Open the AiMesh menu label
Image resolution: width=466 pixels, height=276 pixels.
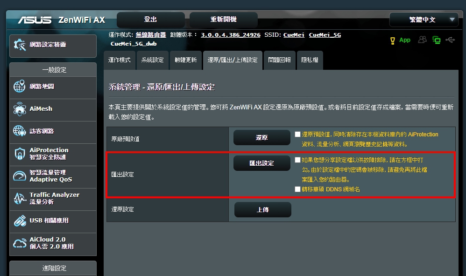point(41,109)
